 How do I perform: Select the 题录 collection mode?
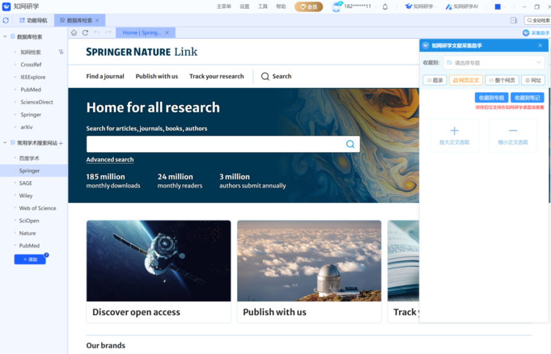(x=434, y=81)
